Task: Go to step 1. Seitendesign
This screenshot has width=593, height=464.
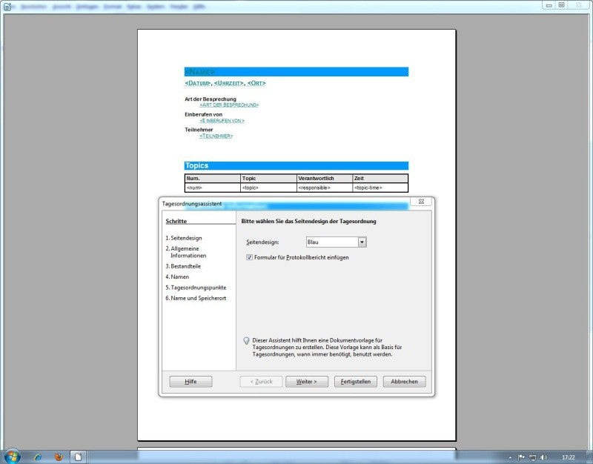Action: pyautogui.click(x=183, y=238)
